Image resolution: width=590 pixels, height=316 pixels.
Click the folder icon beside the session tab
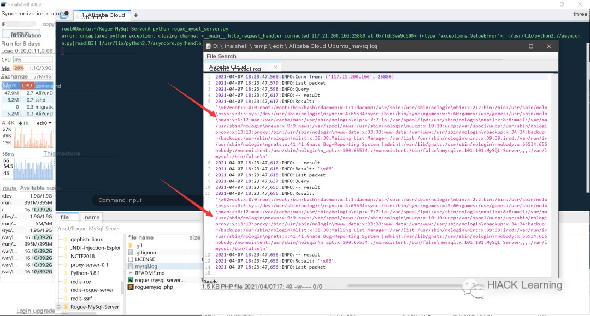click(64, 15)
